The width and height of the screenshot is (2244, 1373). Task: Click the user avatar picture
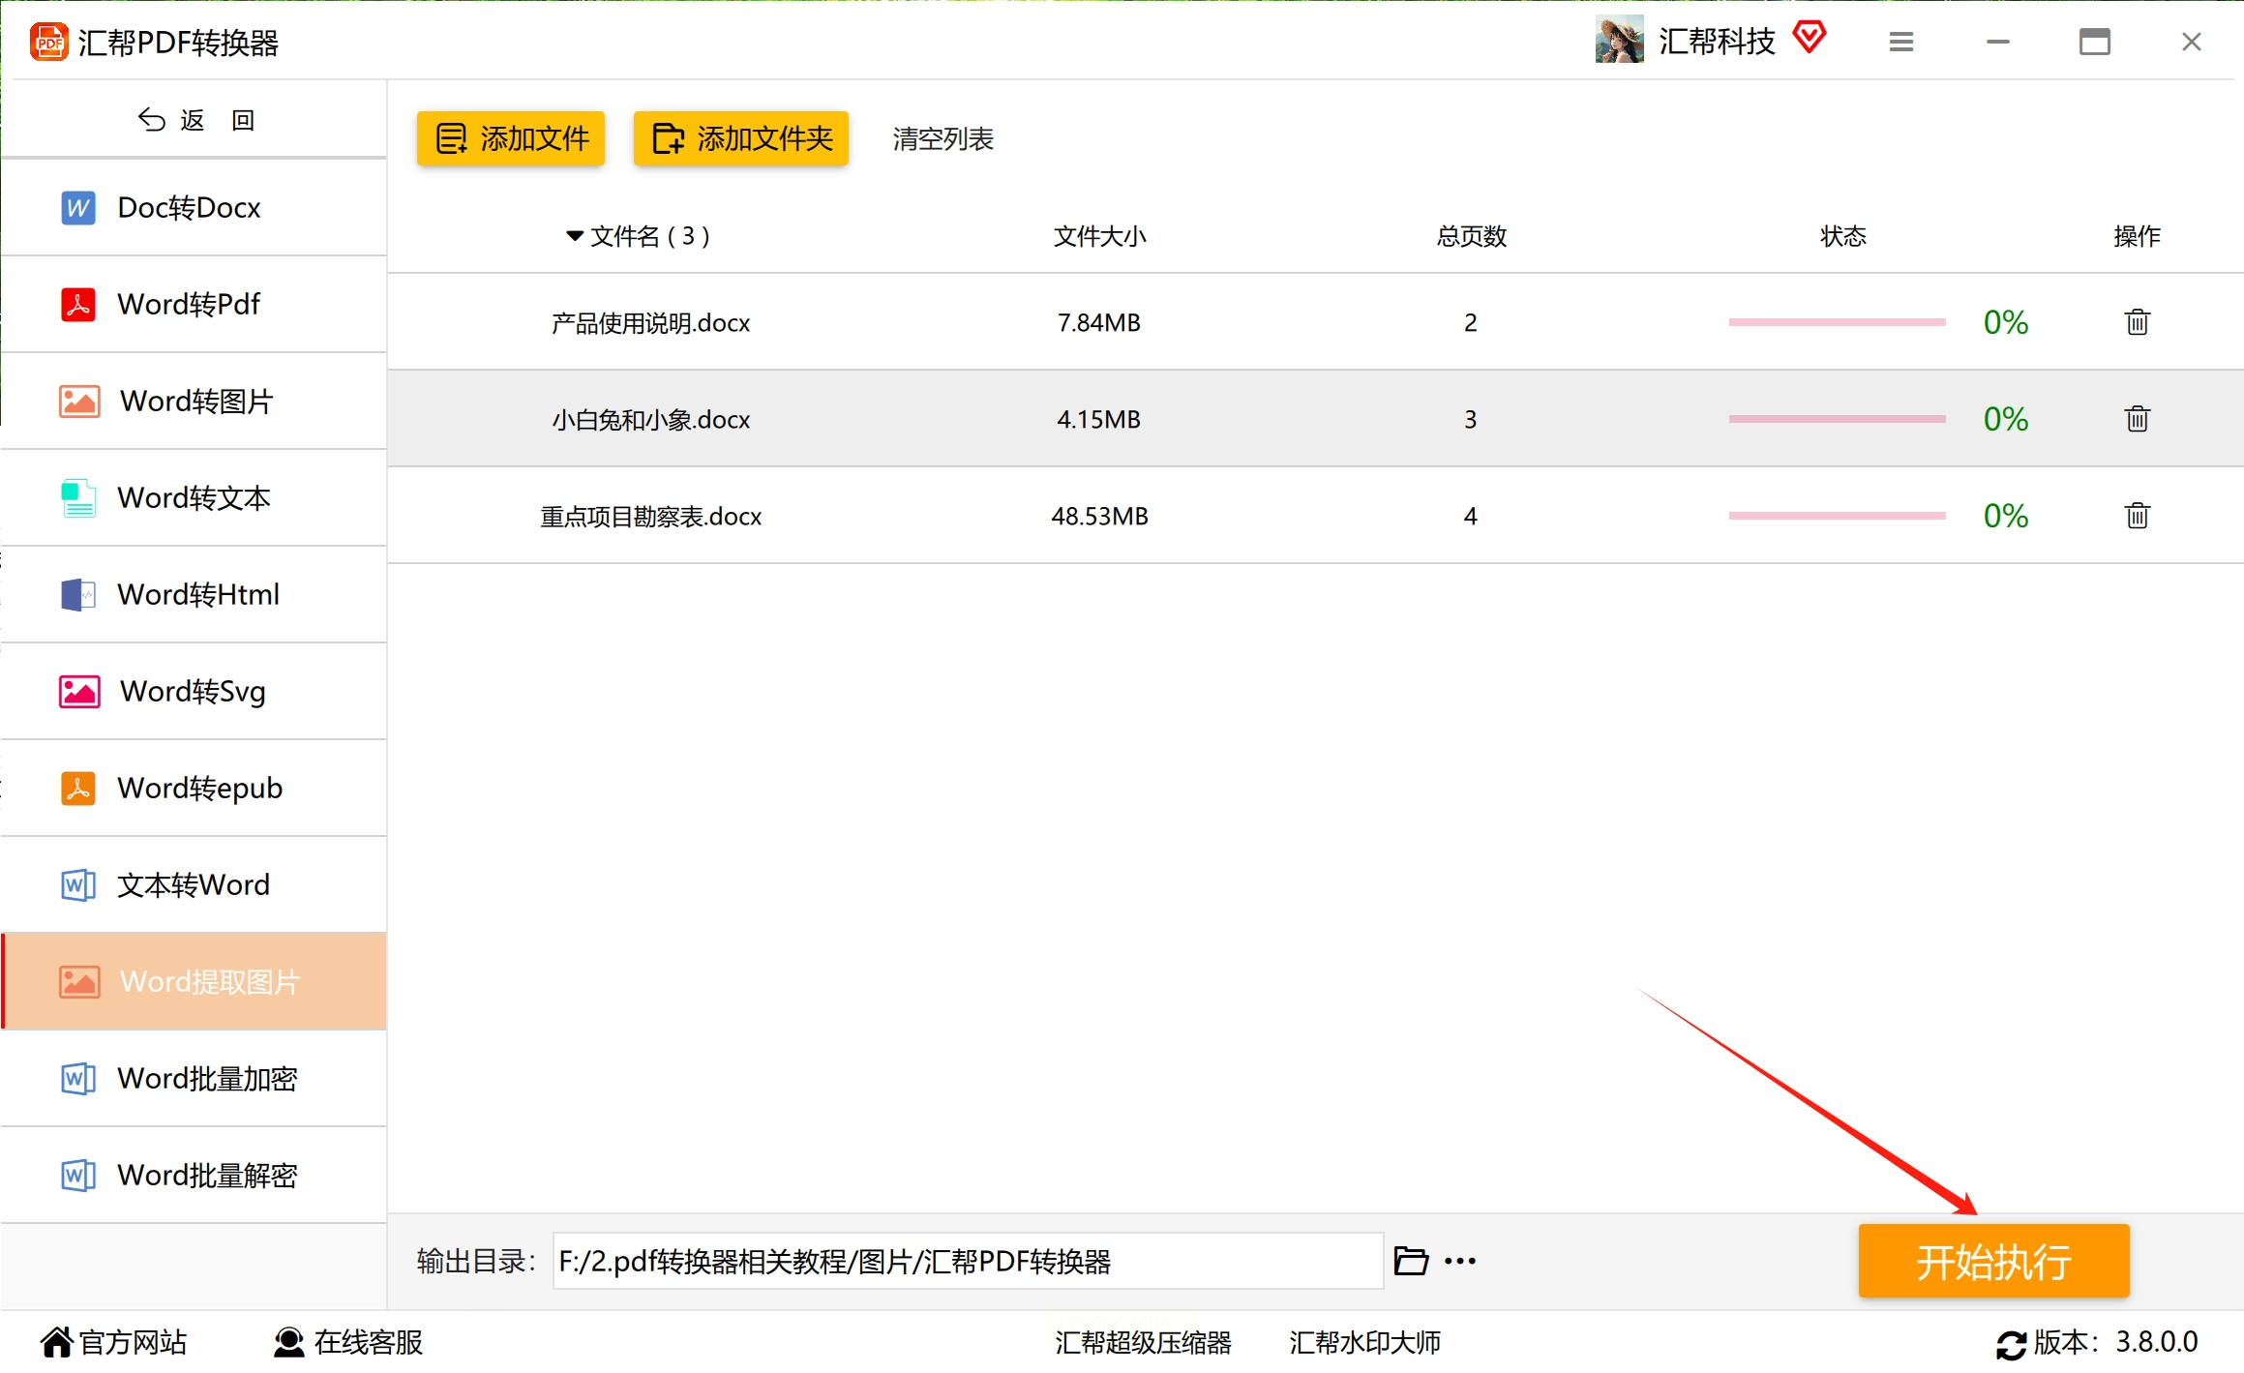tap(1619, 41)
